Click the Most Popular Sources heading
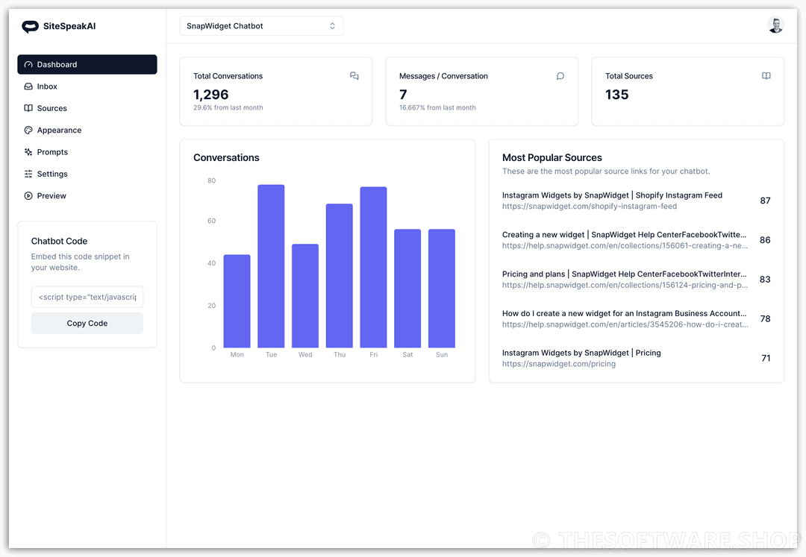 (x=552, y=157)
